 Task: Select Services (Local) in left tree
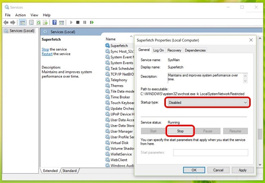tap(19, 31)
